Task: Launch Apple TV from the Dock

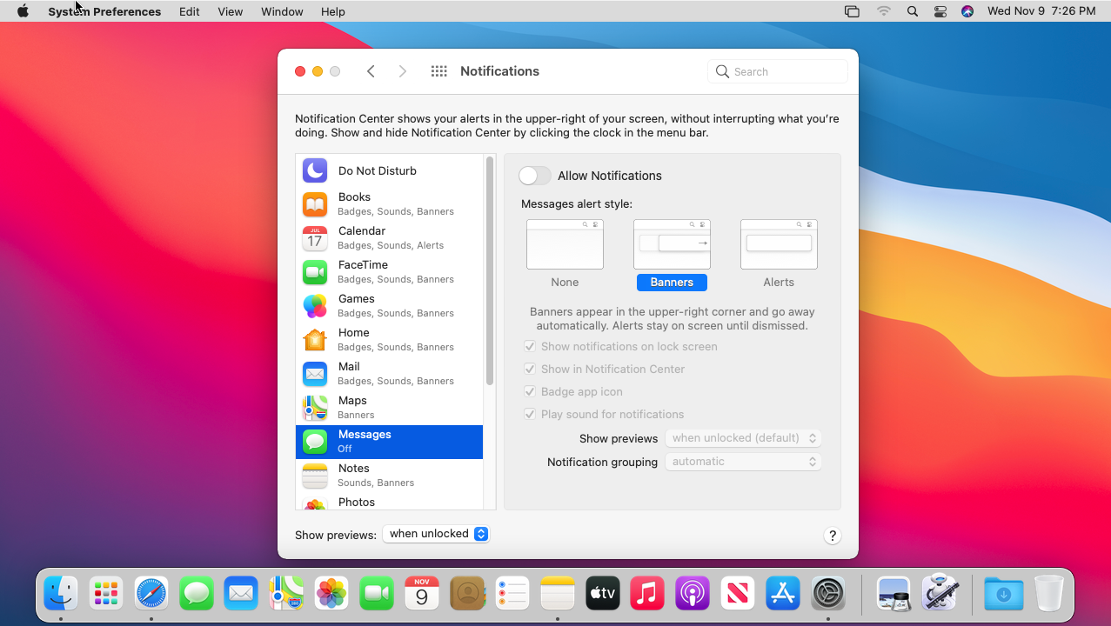Action: coord(602,594)
